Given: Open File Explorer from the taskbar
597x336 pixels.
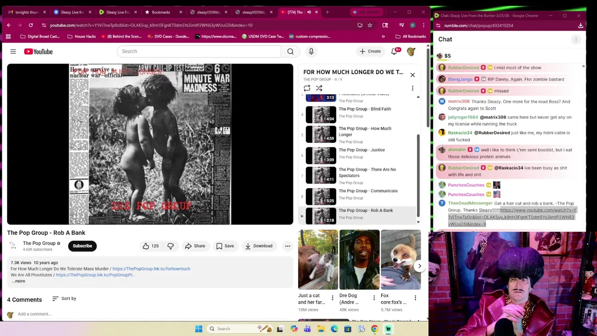Looking at the screenshot, I should tap(321, 329).
